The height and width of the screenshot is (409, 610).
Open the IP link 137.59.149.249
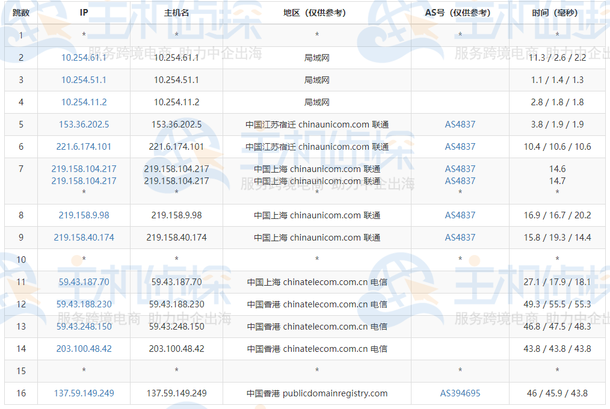pos(84,393)
